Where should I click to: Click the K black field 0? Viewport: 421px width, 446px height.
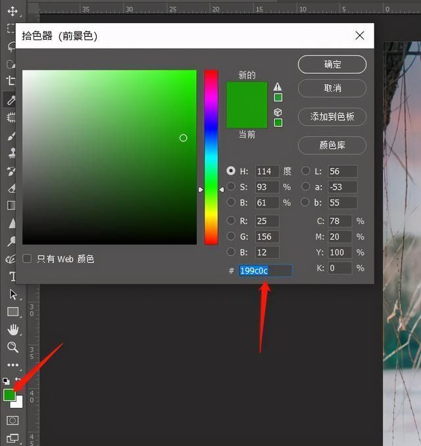340,268
